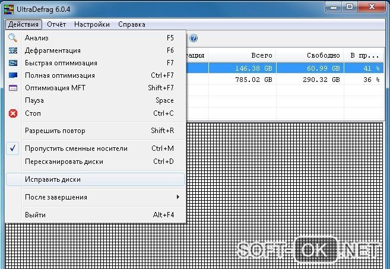The height and width of the screenshot is (269, 390).
Task: Click the UltraDefrag title bar app icon
Action: [9, 10]
